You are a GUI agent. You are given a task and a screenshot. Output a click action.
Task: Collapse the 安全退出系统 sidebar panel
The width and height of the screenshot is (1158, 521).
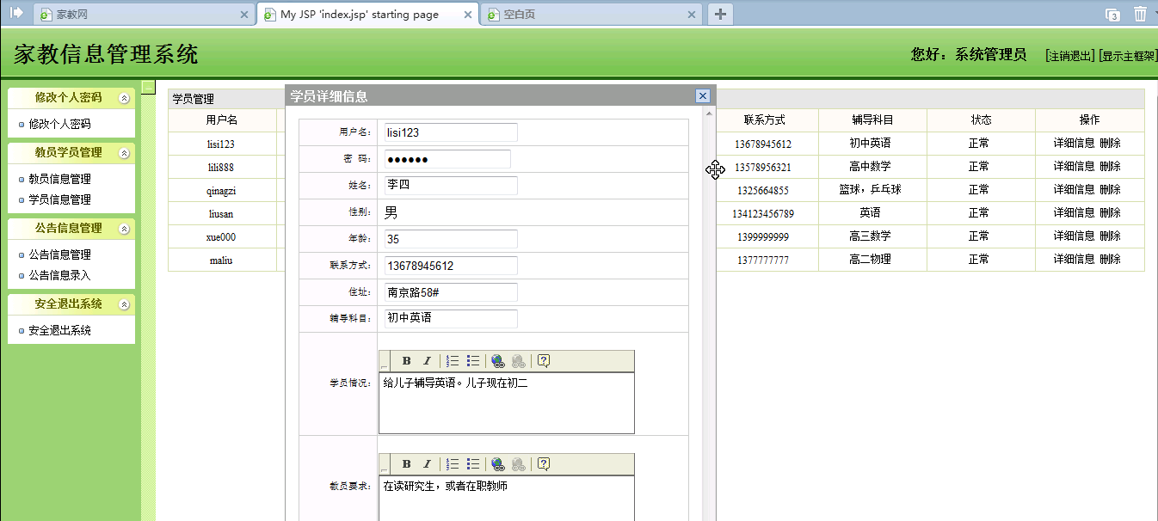point(124,304)
